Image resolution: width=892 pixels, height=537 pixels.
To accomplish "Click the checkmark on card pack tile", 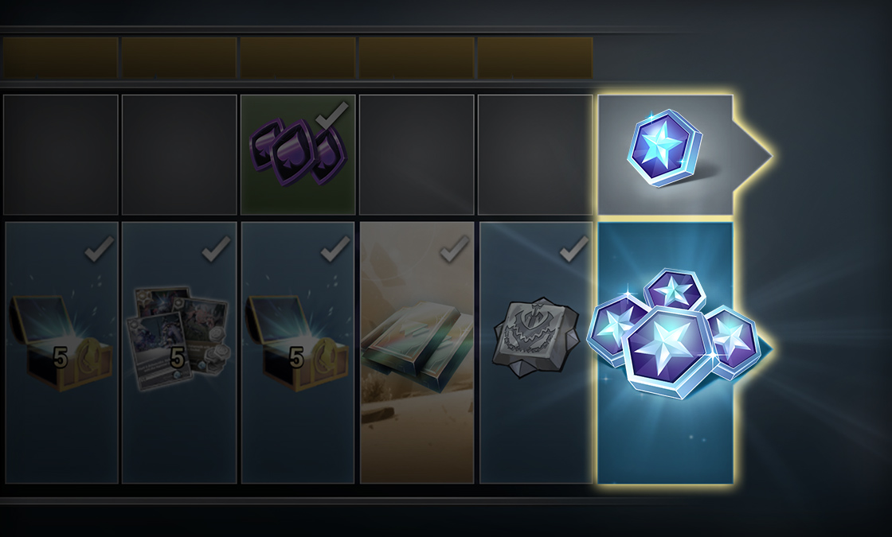I will (217, 249).
